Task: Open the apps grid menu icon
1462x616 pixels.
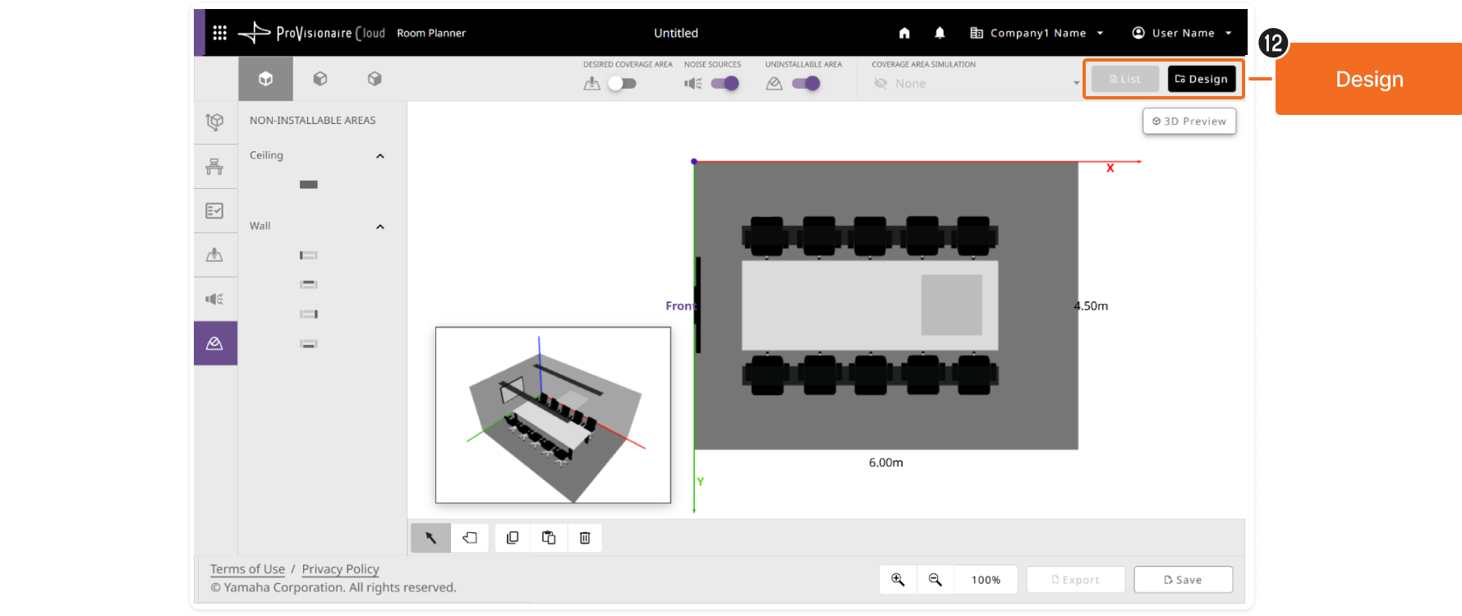Action: click(219, 33)
